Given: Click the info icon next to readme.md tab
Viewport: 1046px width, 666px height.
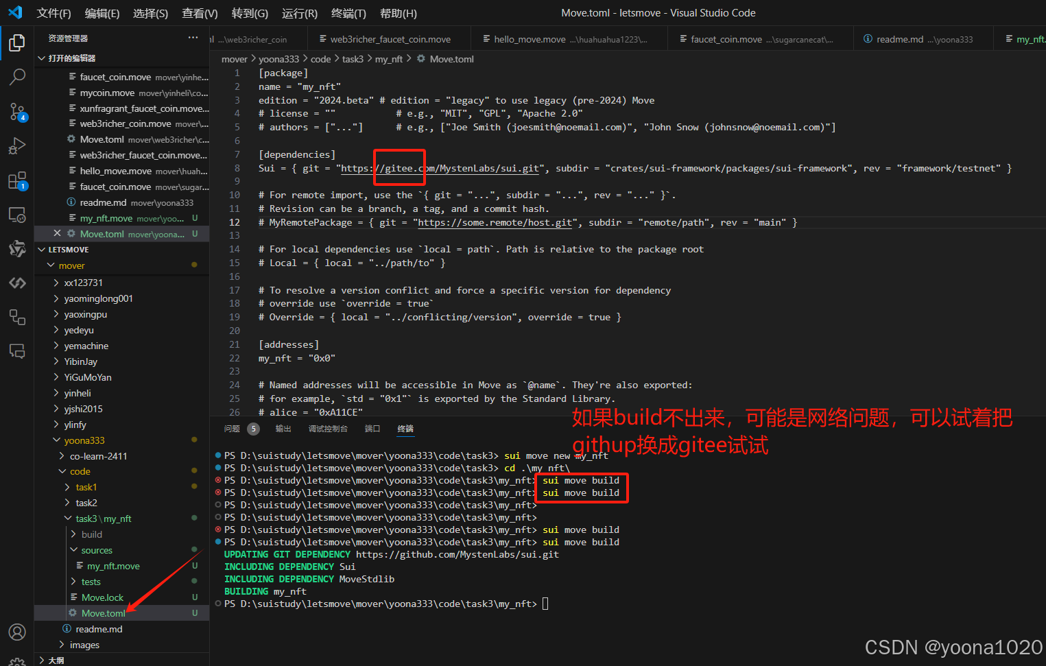Looking at the screenshot, I should tap(868, 39).
